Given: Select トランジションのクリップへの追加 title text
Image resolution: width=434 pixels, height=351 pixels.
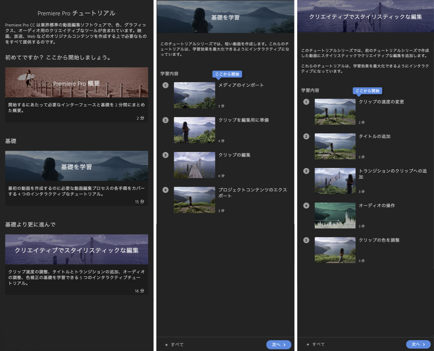Looking at the screenshot, I should (x=393, y=174).
